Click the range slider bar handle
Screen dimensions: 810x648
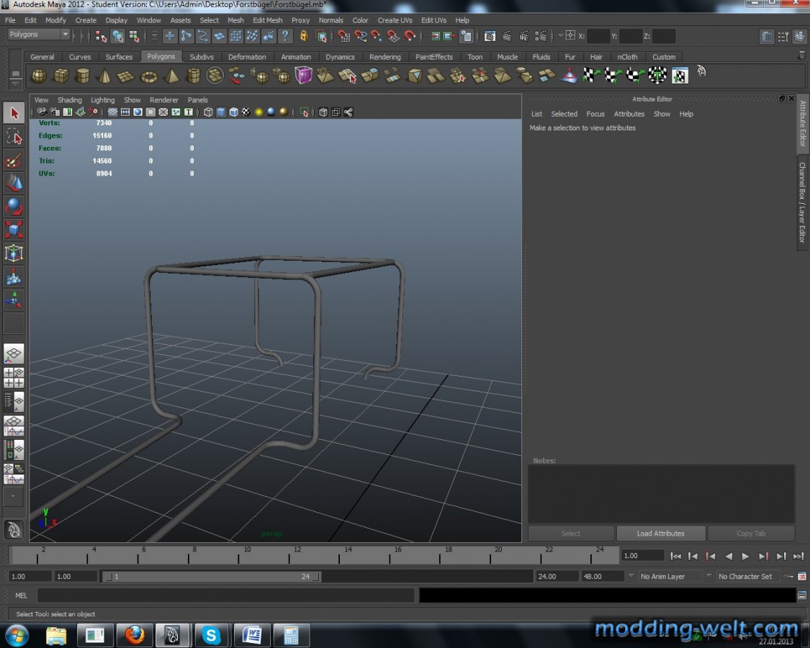pos(211,576)
